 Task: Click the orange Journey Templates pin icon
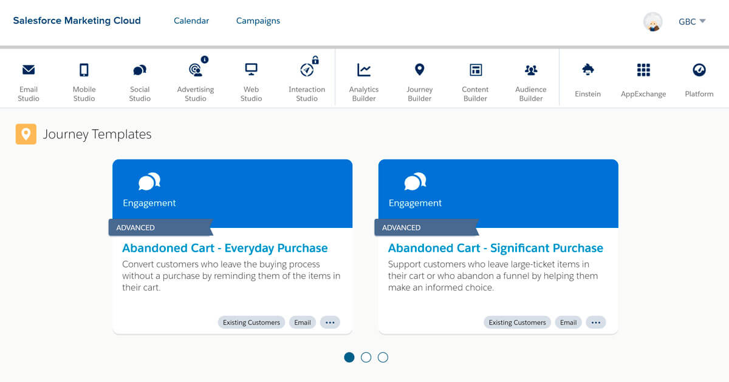26,134
